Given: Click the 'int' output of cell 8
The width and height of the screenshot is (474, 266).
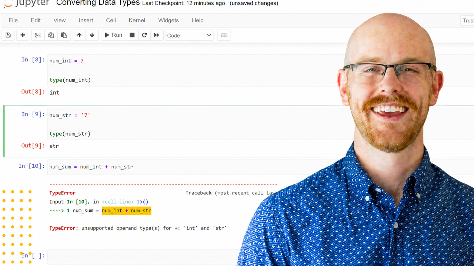Looking at the screenshot, I should 54,92.
